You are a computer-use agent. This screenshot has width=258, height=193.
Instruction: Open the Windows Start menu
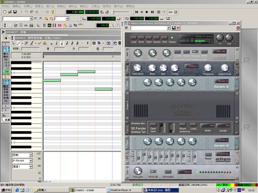tap(6, 190)
